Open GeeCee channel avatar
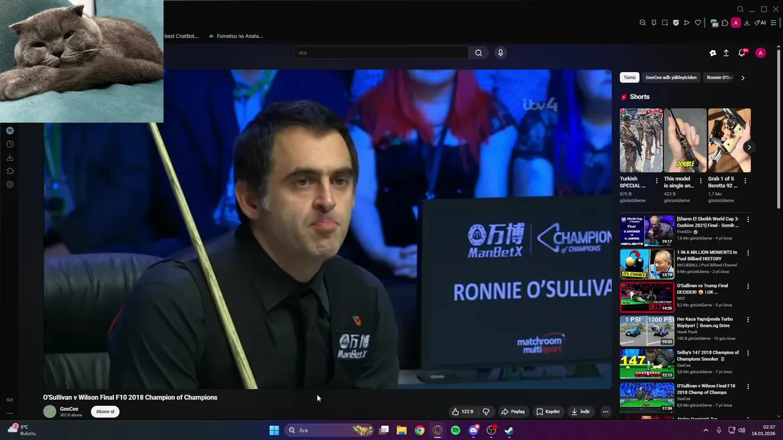Screen dimensions: 783x440 click(x=50, y=411)
